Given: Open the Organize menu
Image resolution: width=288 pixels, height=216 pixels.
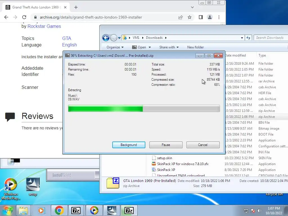Looking at the screenshot, I should 115,47.
